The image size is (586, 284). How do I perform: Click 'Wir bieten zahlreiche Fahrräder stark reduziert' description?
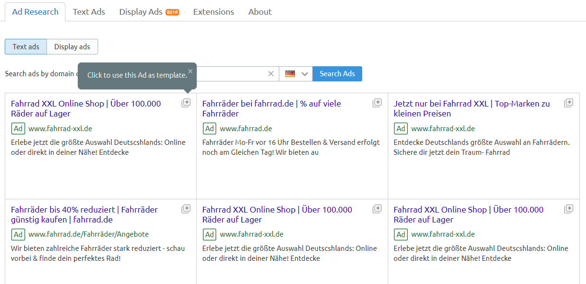98,253
